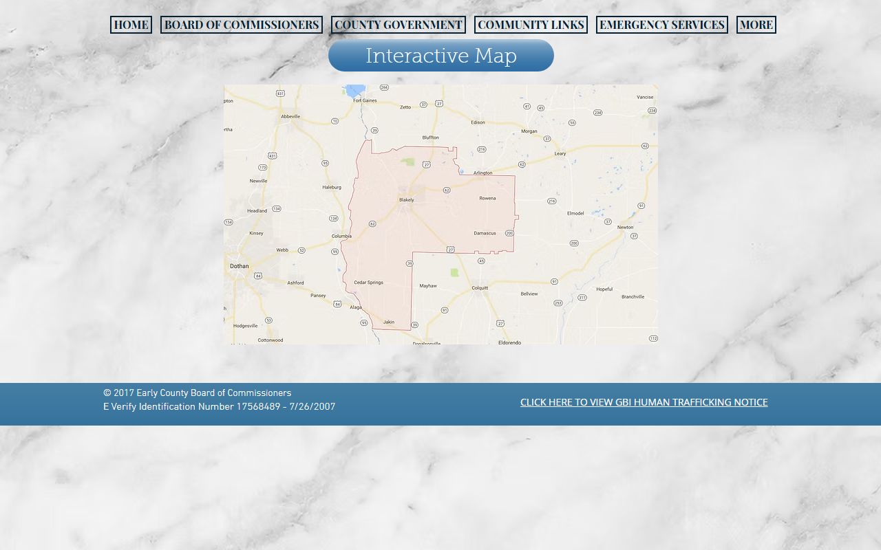
Task: Click Webb label on the map
Action: (x=282, y=250)
